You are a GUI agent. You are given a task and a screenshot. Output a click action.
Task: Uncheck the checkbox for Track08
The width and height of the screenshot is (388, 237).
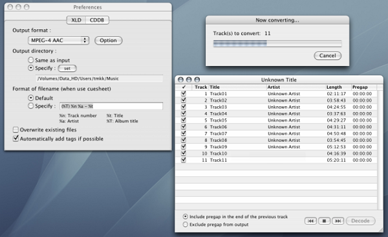pos(184,140)
